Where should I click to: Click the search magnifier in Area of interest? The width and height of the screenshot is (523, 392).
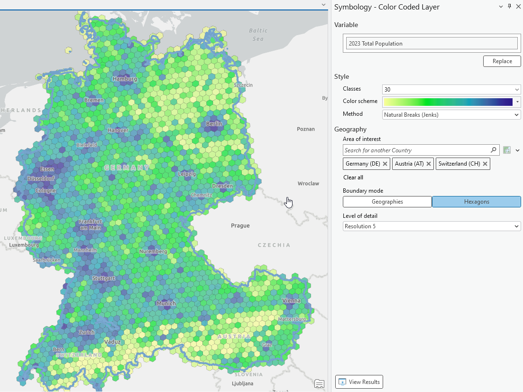[494, 150]
